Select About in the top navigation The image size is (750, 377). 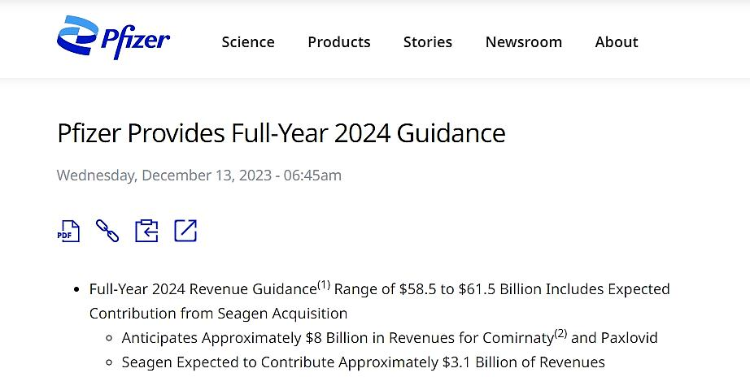click(x=616, y=42)
